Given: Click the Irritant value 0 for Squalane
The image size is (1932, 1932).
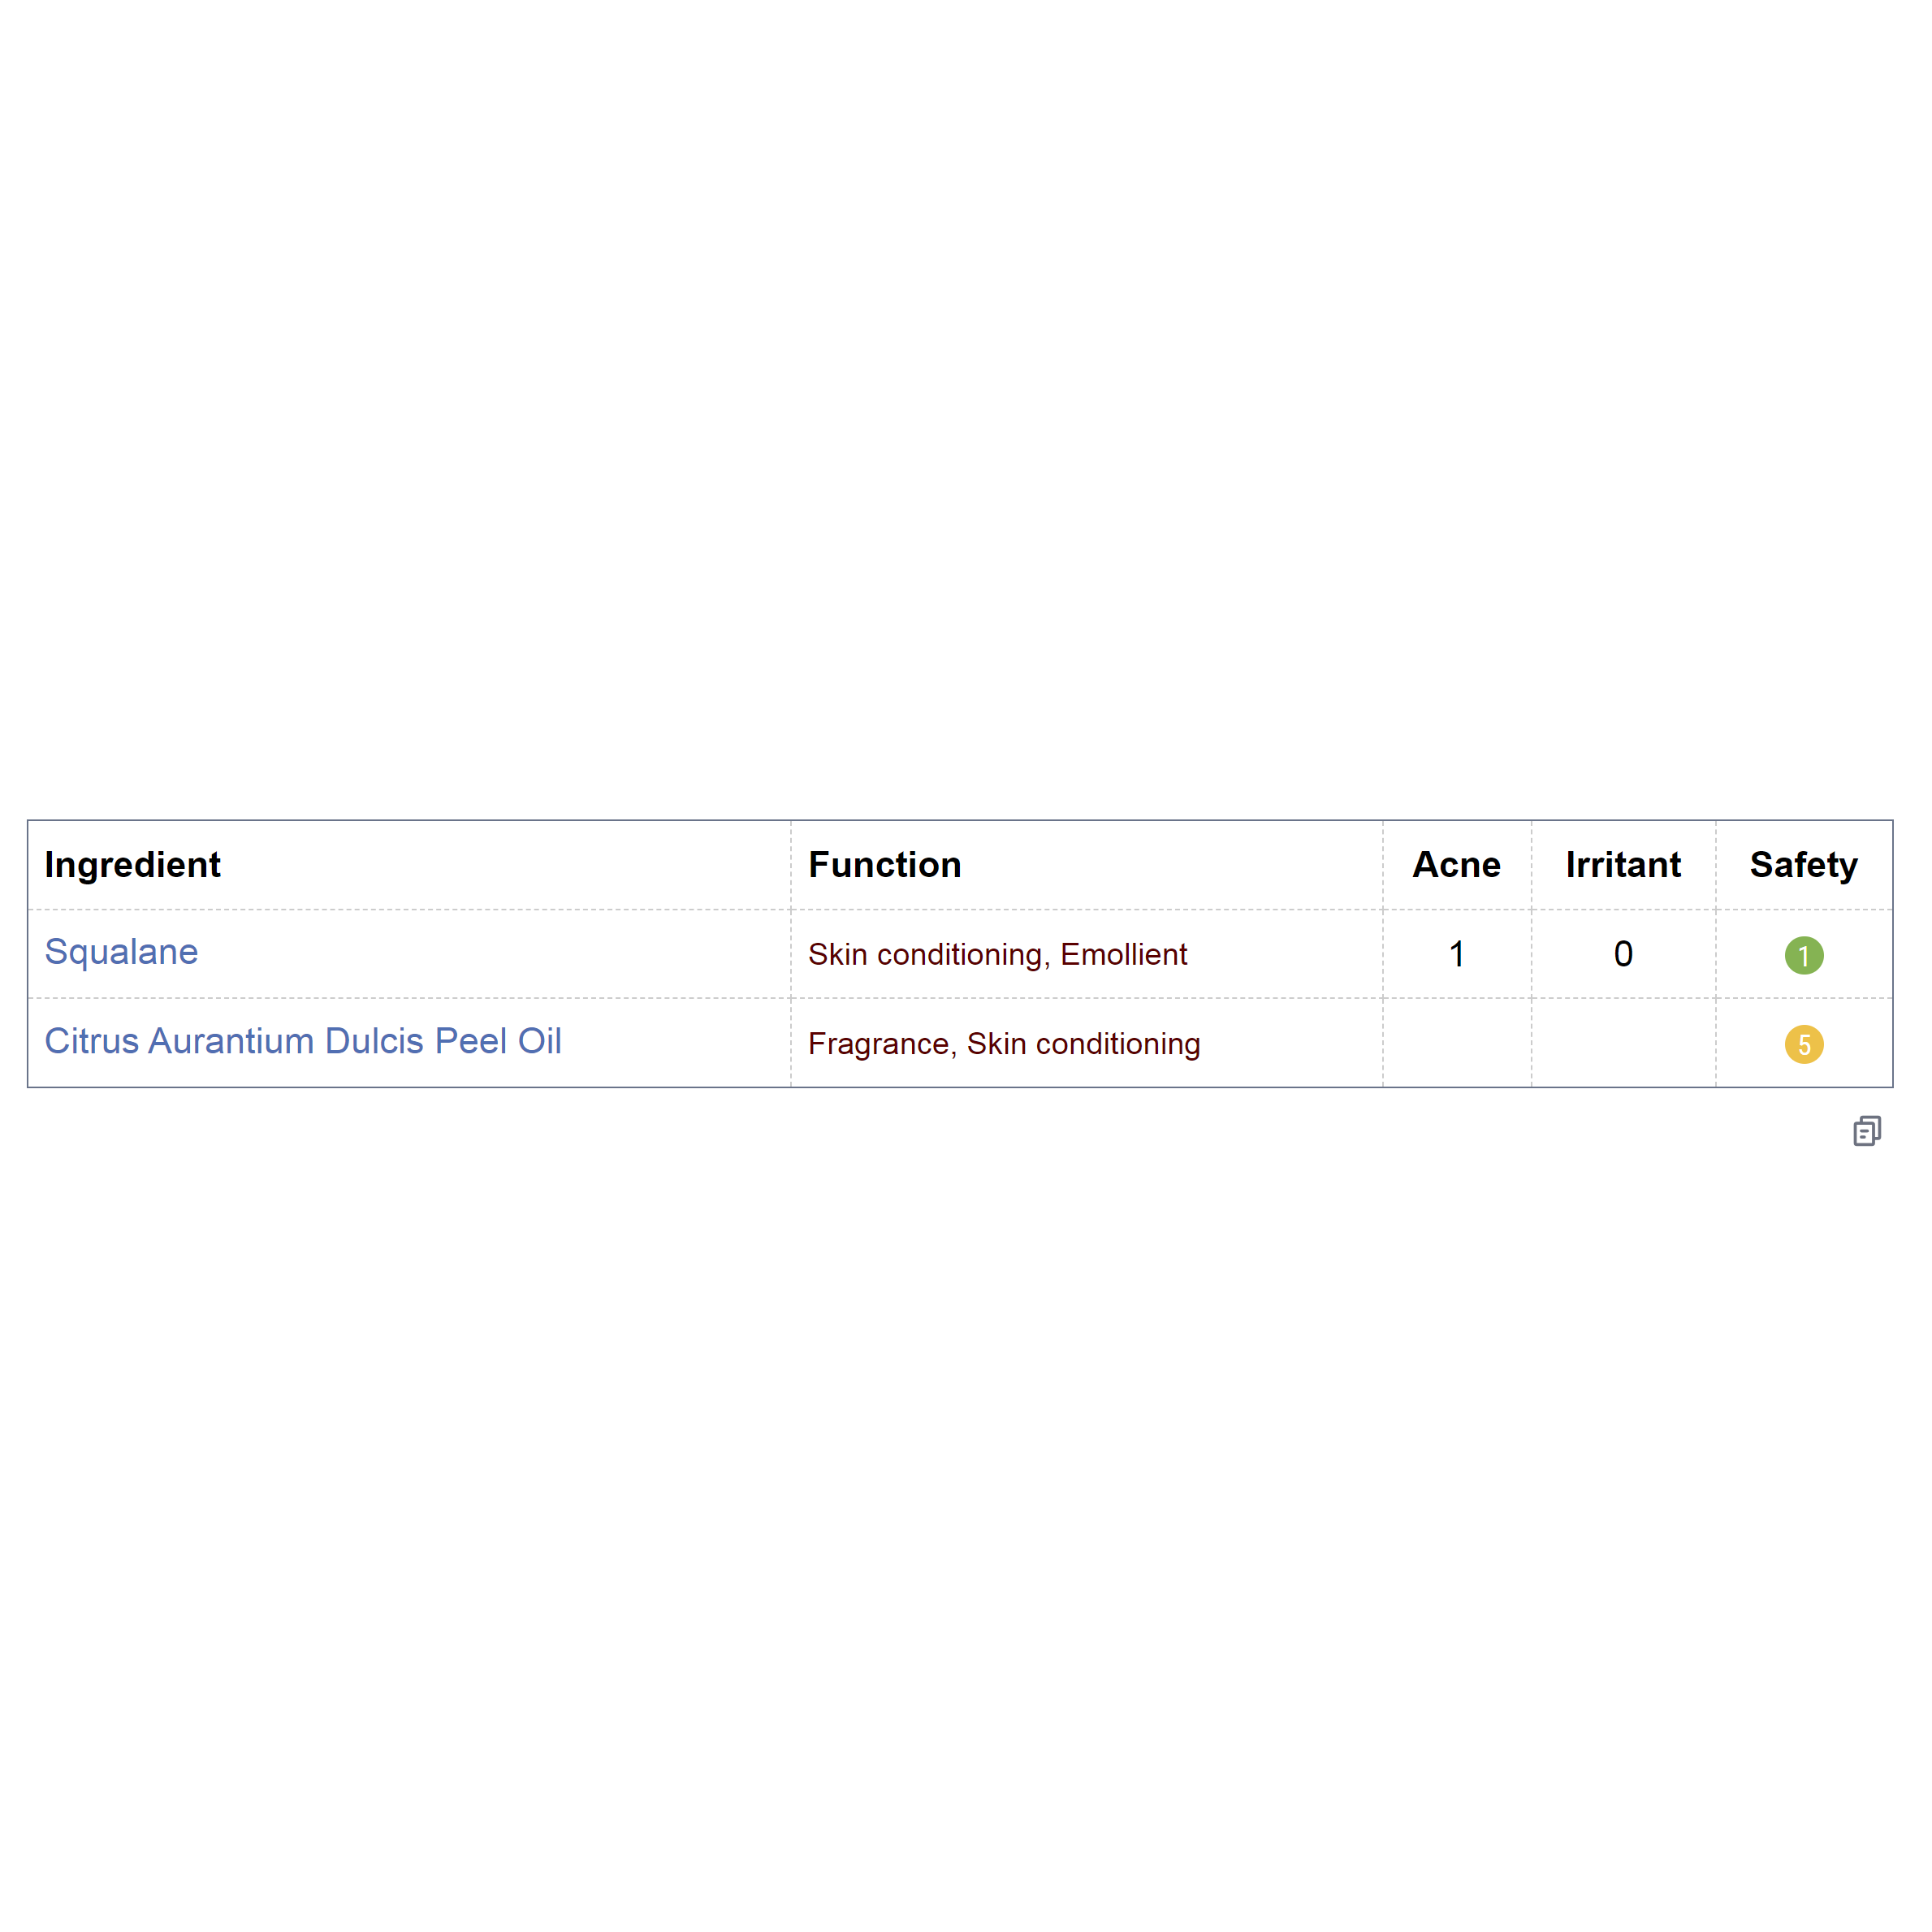Looking at the screenshot, I should [1623, 954].
